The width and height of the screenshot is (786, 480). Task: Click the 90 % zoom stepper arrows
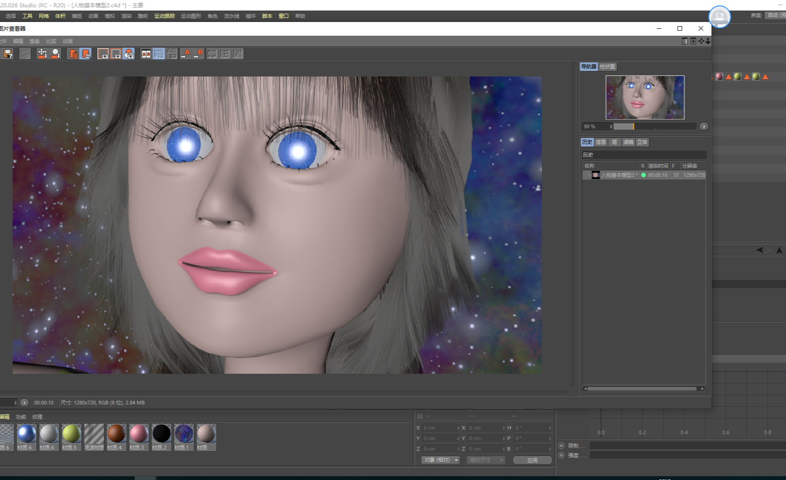click(x=611, y=126)
